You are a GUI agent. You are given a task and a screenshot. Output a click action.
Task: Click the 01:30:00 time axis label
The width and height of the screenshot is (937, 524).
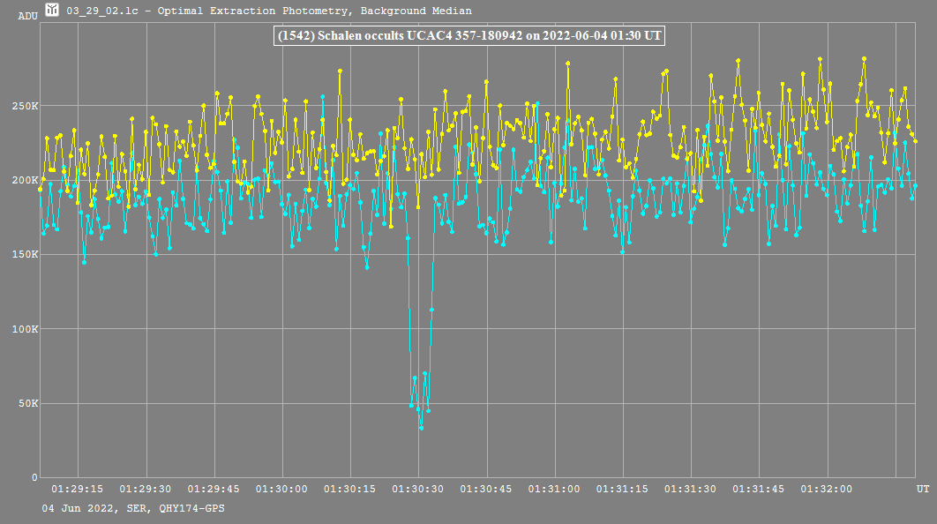coord(282,489)
